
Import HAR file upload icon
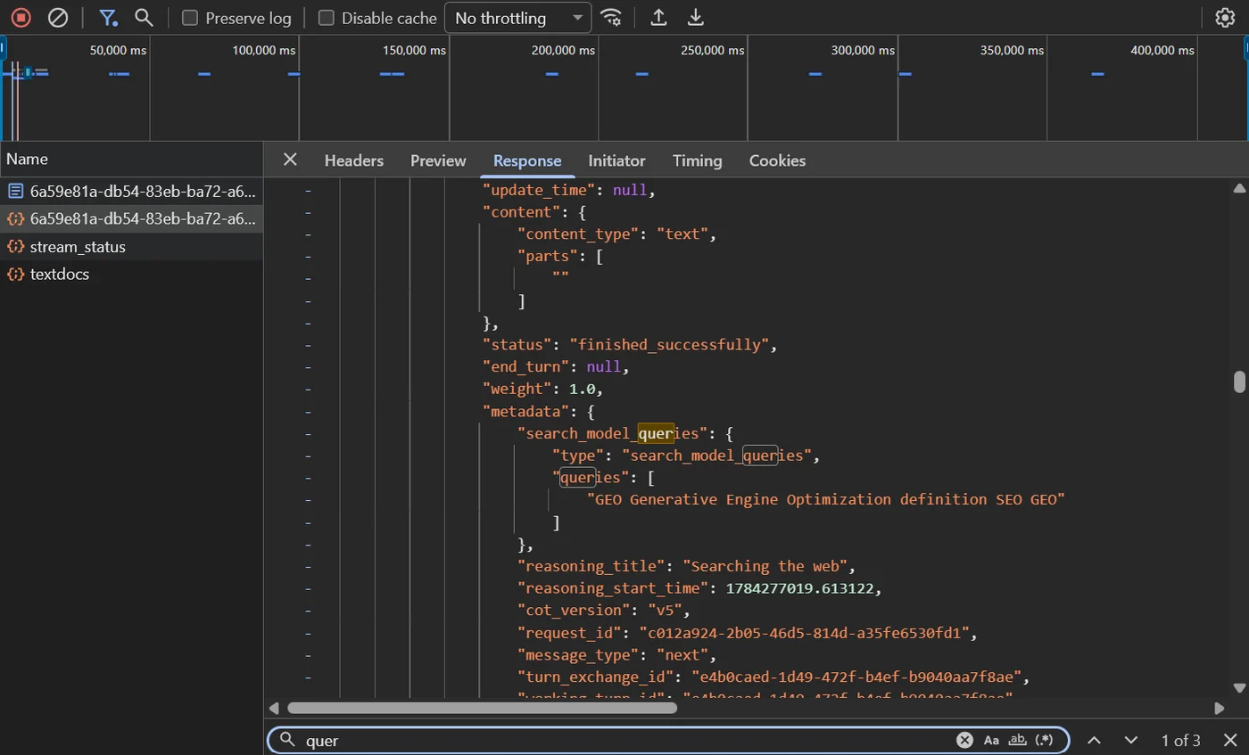tap(658, 18)
